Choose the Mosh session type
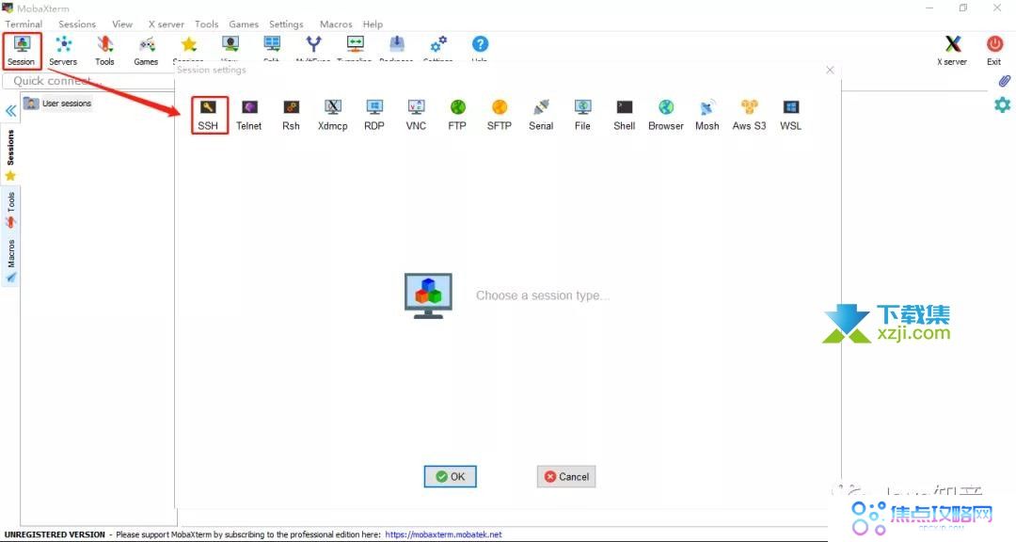Screen dimensions: 1016x542 (706, 116)
